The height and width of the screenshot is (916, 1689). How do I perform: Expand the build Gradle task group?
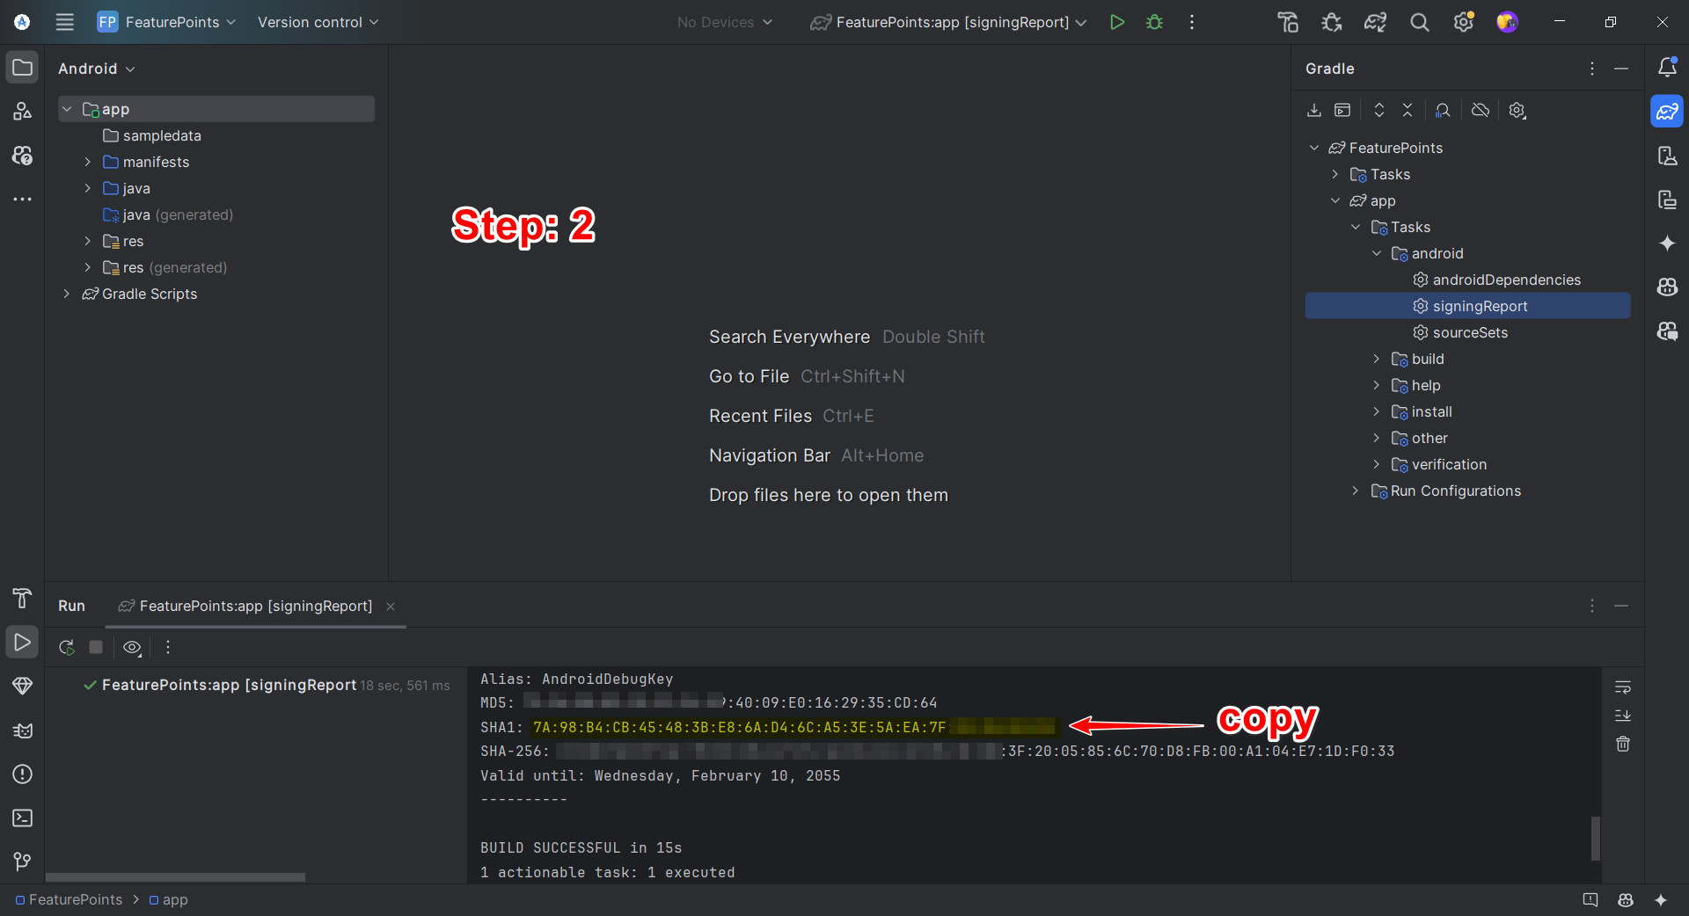coord(1377,359)
